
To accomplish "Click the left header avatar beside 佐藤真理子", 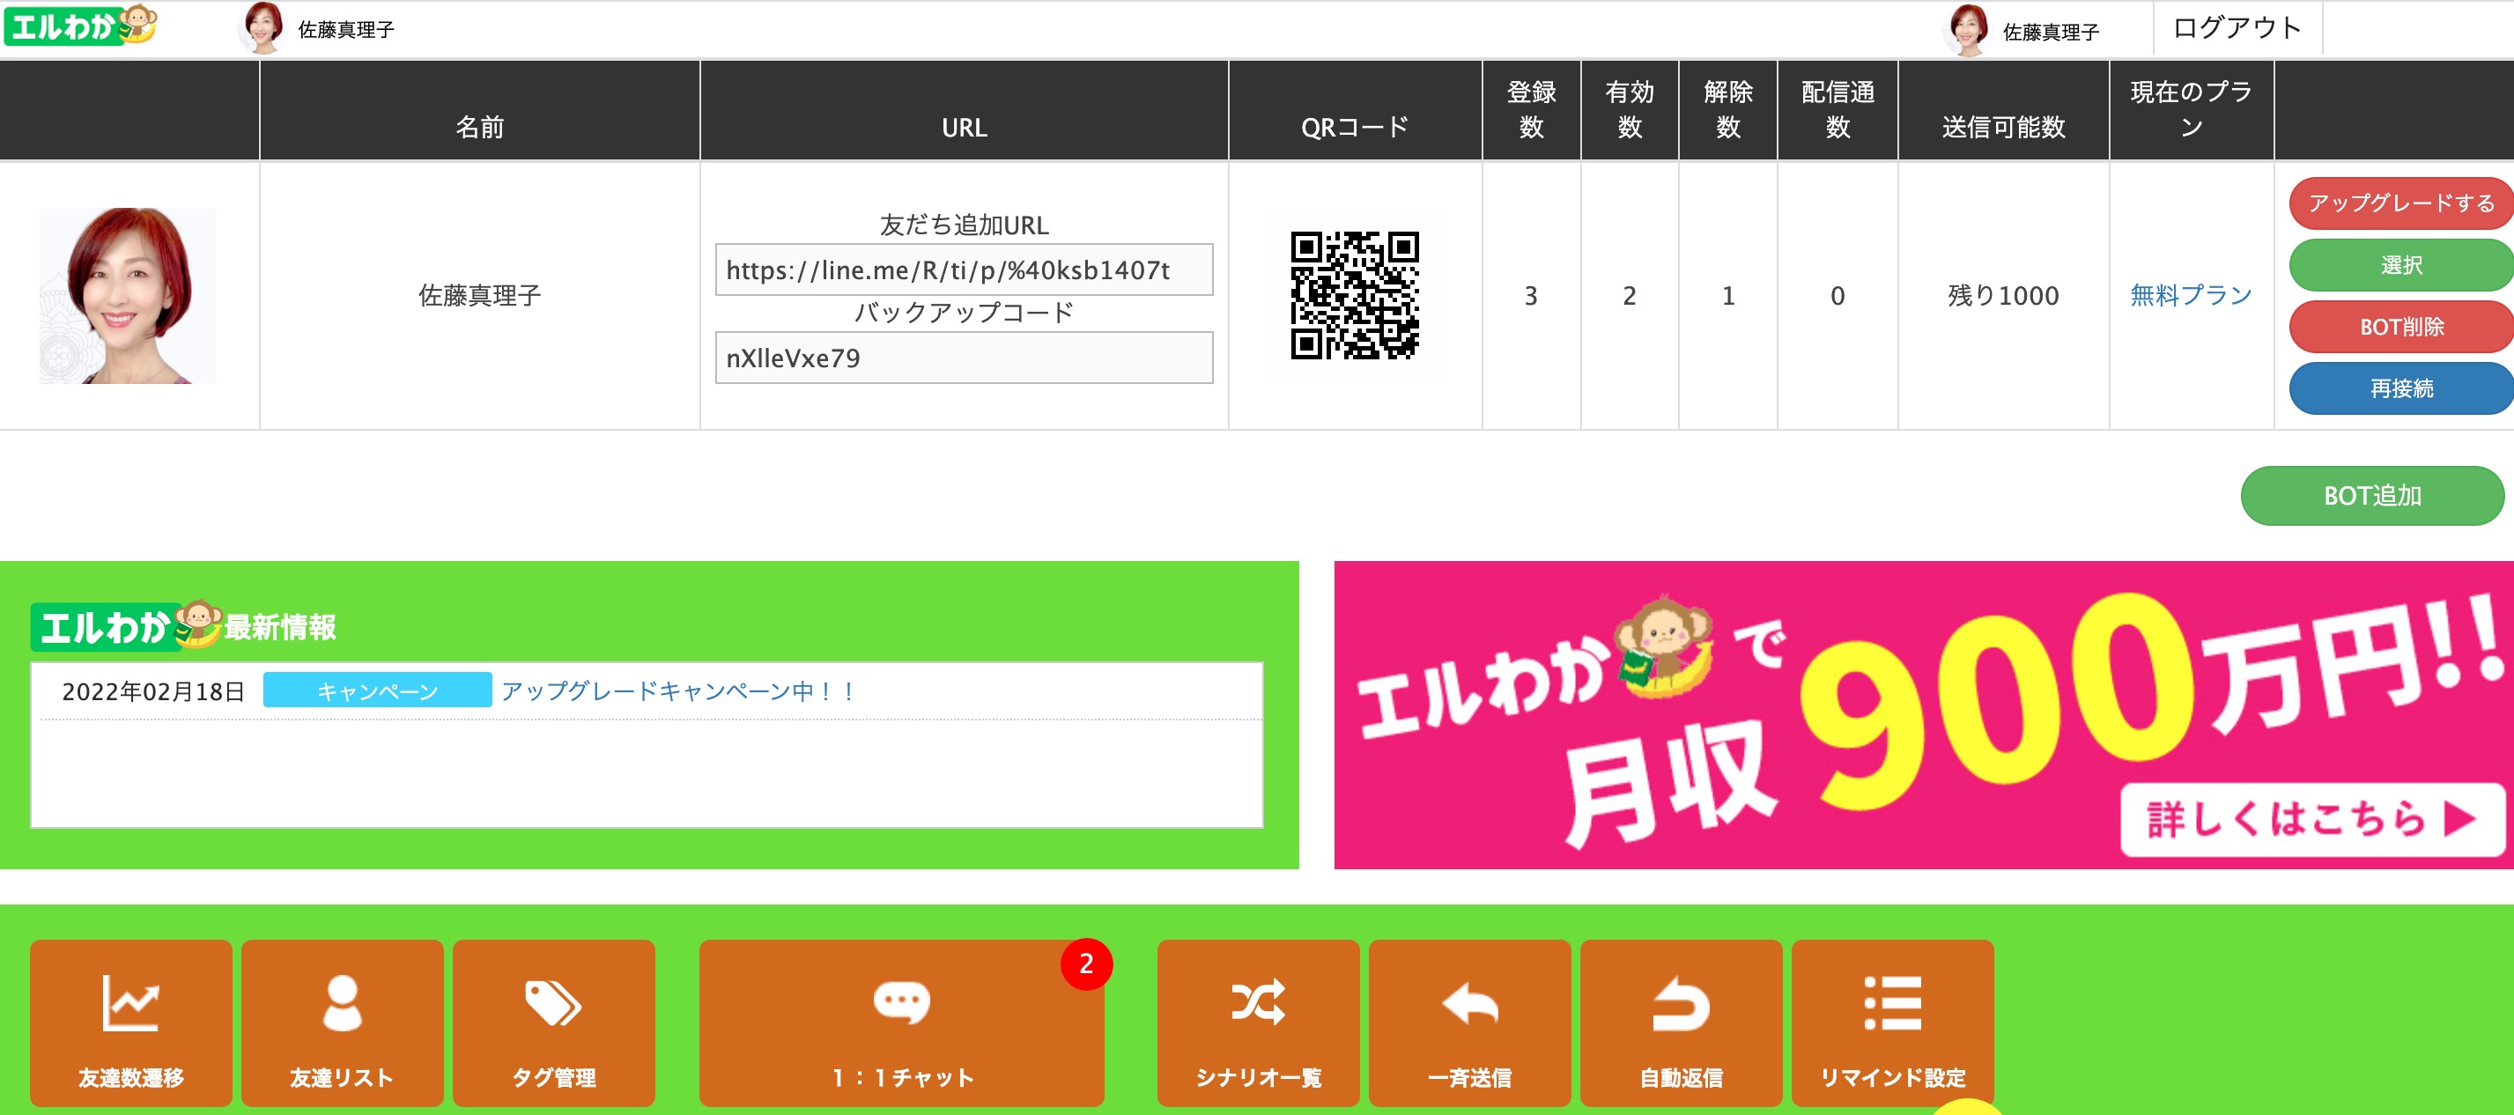I will point(262,28).
